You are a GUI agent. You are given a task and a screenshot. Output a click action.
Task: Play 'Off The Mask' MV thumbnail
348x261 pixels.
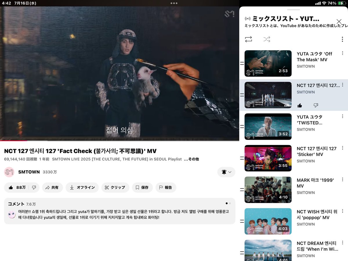(x=268, y=64)
